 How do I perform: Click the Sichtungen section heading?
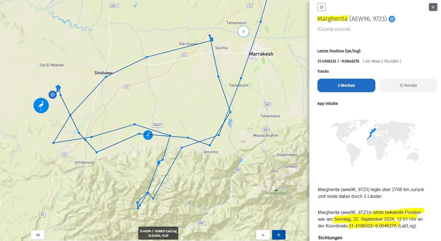(x=330, y=238)
